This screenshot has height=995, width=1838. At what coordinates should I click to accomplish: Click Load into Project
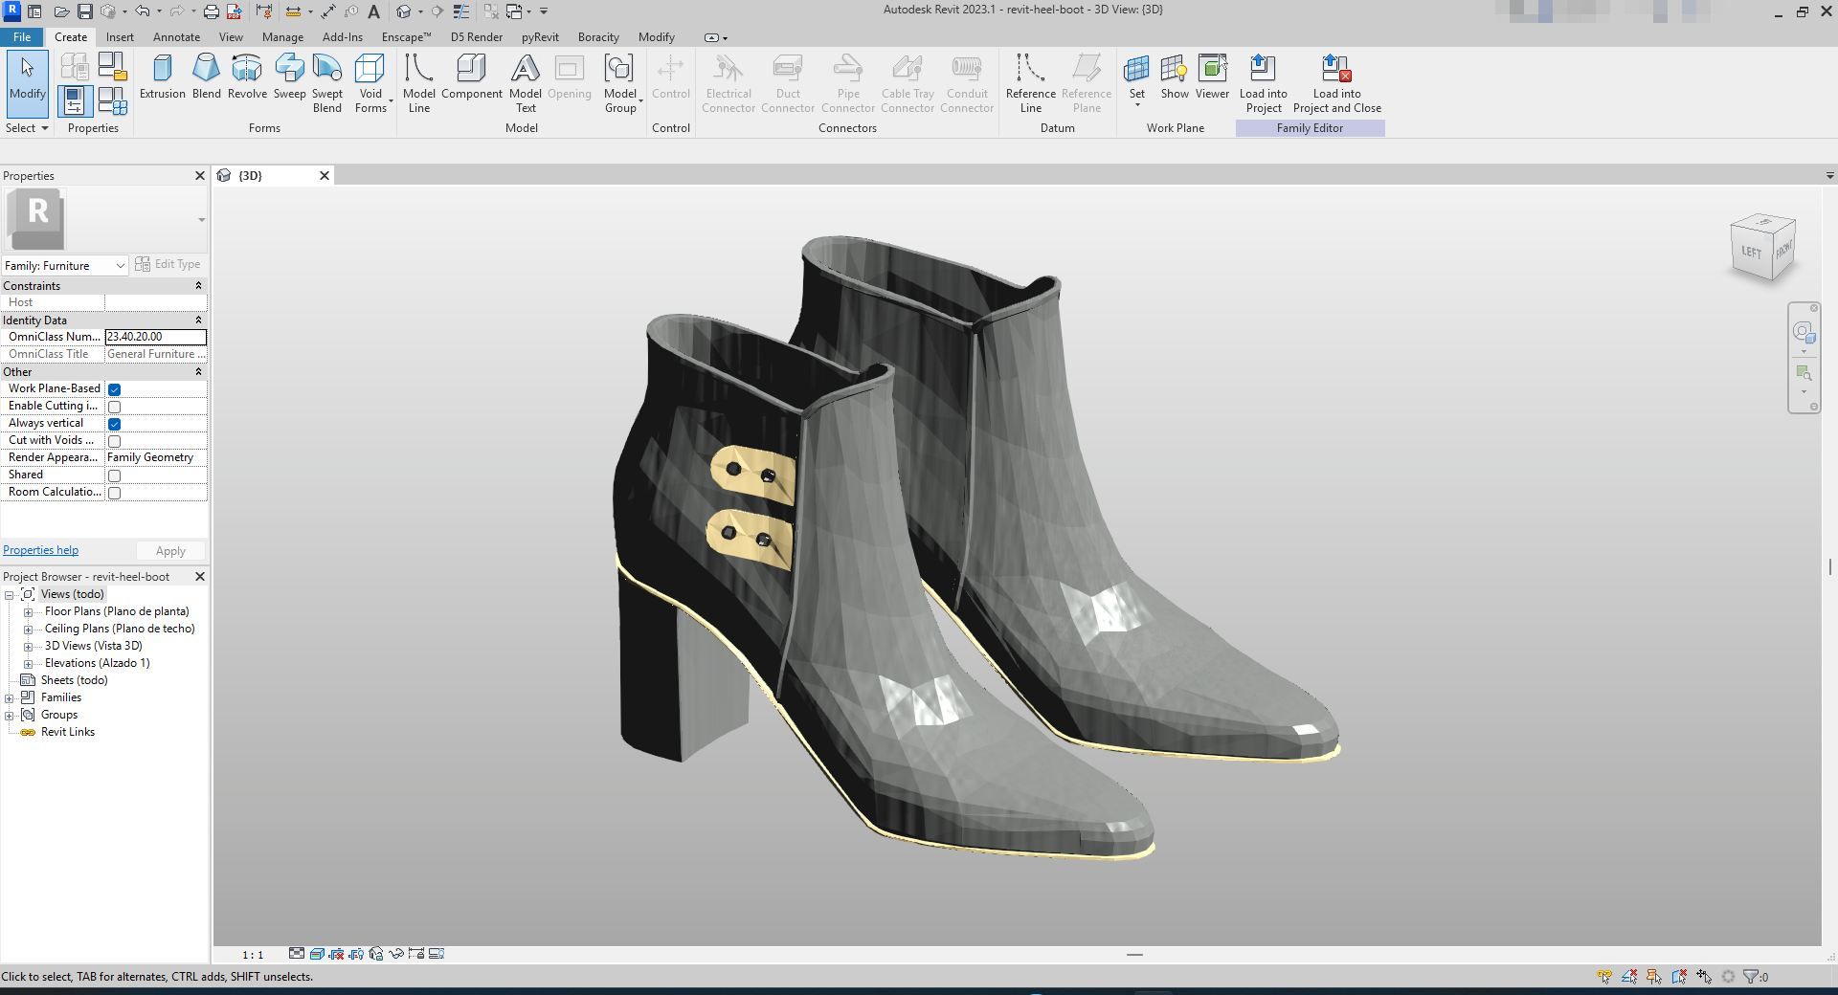[1263, 83]
